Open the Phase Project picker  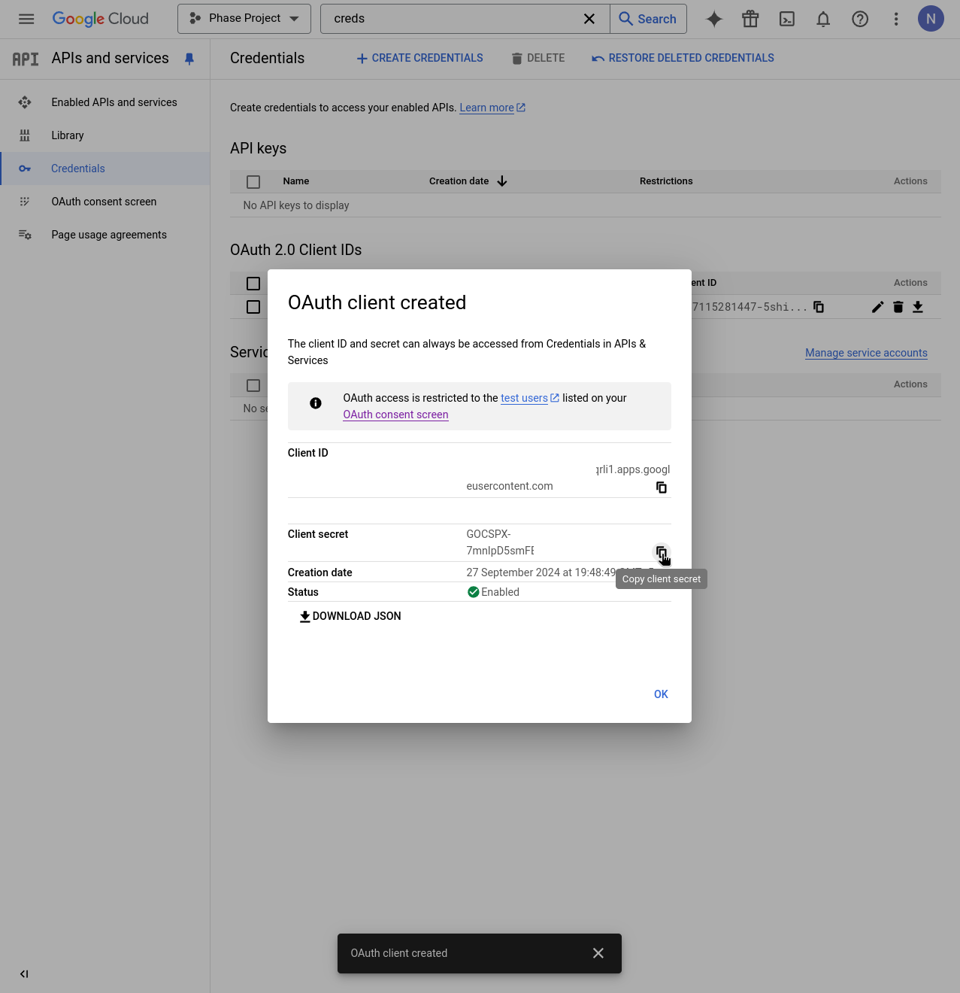[x=244, y=18]
